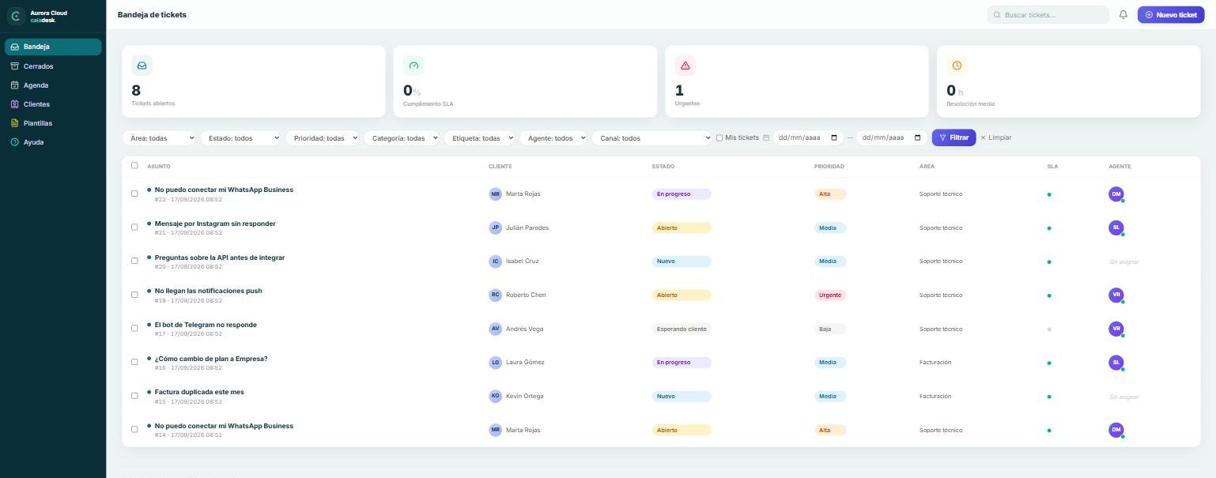The image size is (1216, 478).
Task: Open Agenda from the sidebar
Action: click(53, 85)
